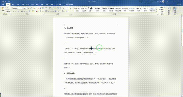Screen dimensions: 183x97
Task: Apply red font color button
Action: pyautogui.click(x=37, y=11)
